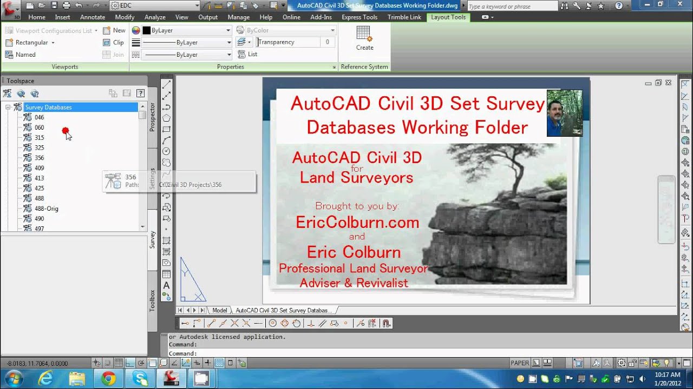Viewport: 693px width, 389px height.
Task: Collapse the Survey Databases tree node
Action: (8, 107)
